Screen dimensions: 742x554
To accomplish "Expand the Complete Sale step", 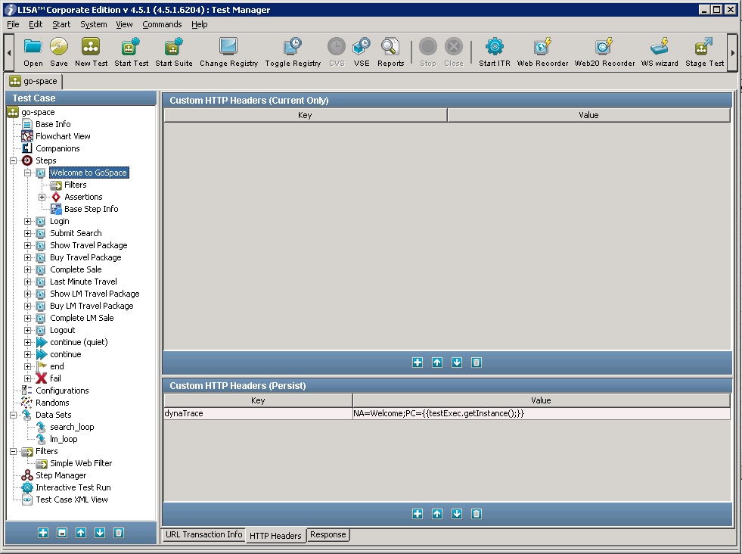I will click(27, 270).
